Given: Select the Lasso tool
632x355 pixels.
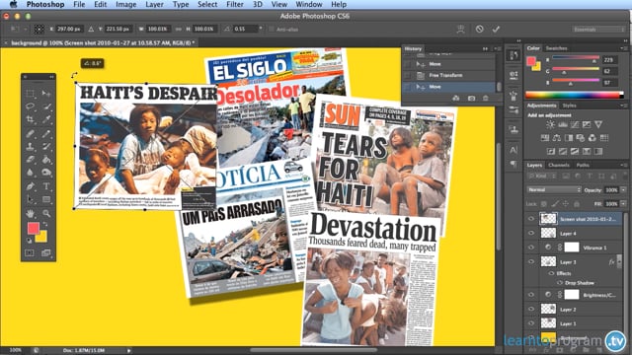Looking at the screenshot, I should pyautogui.click(x=31, y=106).
